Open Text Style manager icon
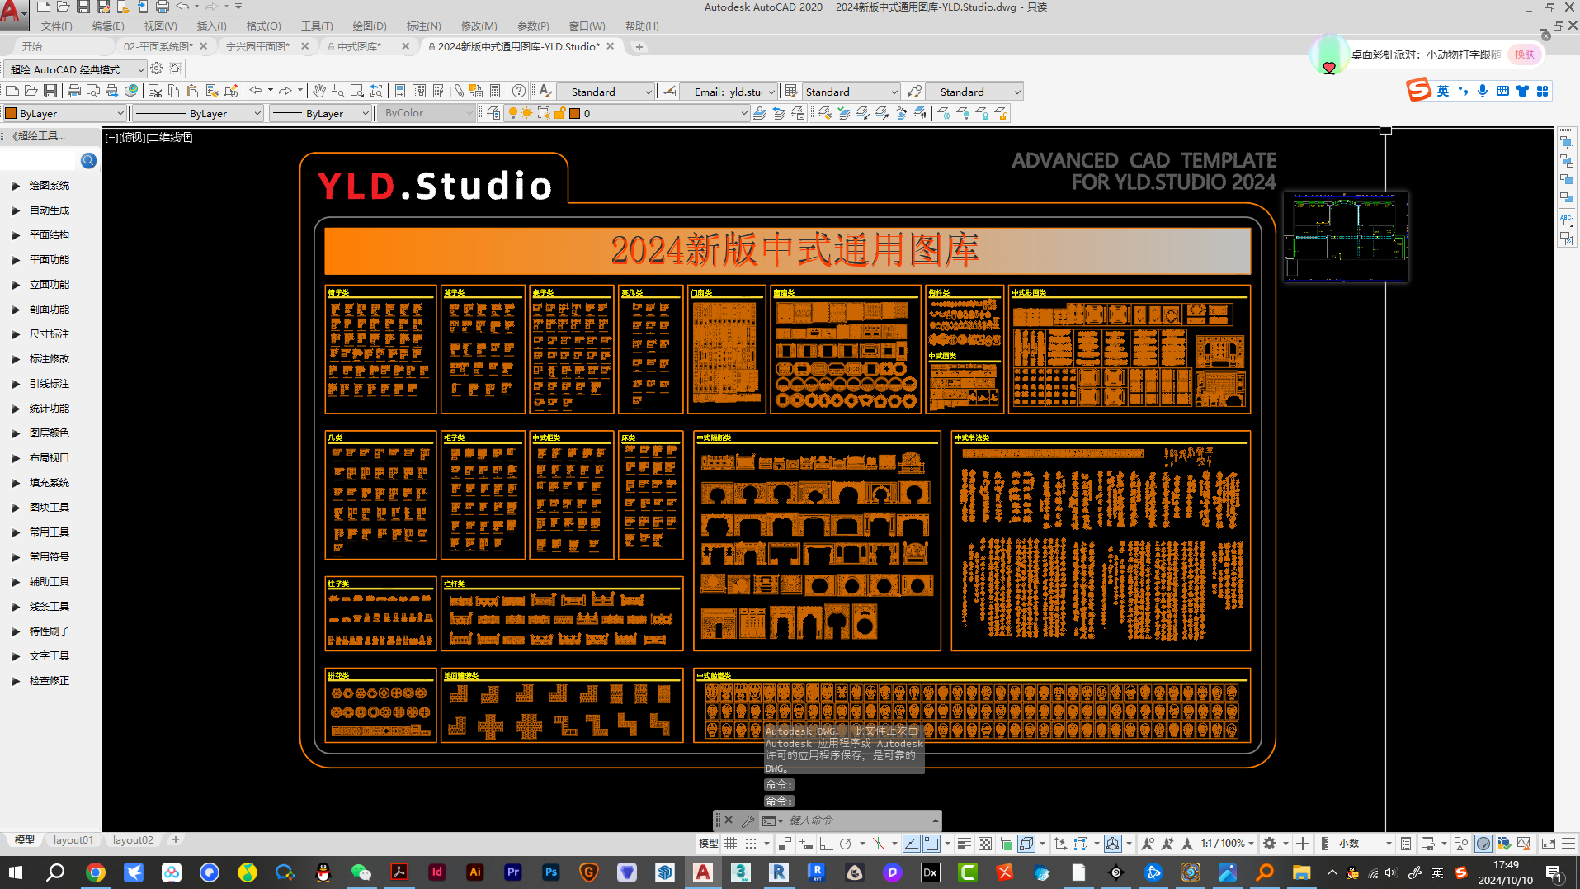This screenshot has width=1580, height=889. point(545,91)
